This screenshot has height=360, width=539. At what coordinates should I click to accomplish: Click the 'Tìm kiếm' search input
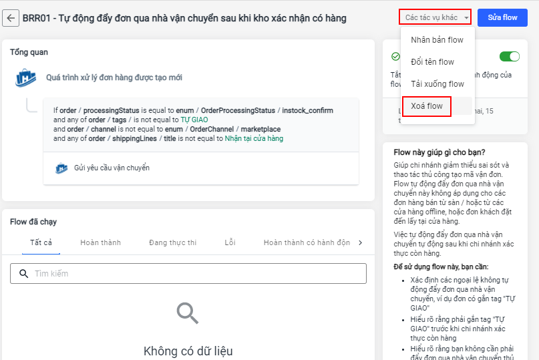194,273
